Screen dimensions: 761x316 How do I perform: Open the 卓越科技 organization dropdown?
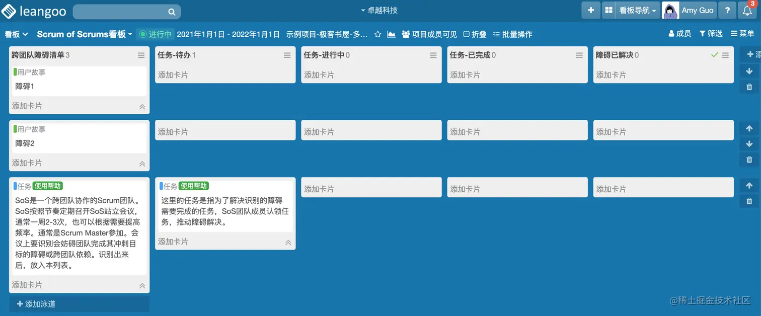point(379,10)
